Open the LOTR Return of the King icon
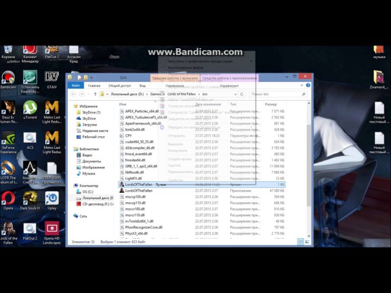The image size is (391, 293). click(x=8, y=172)
